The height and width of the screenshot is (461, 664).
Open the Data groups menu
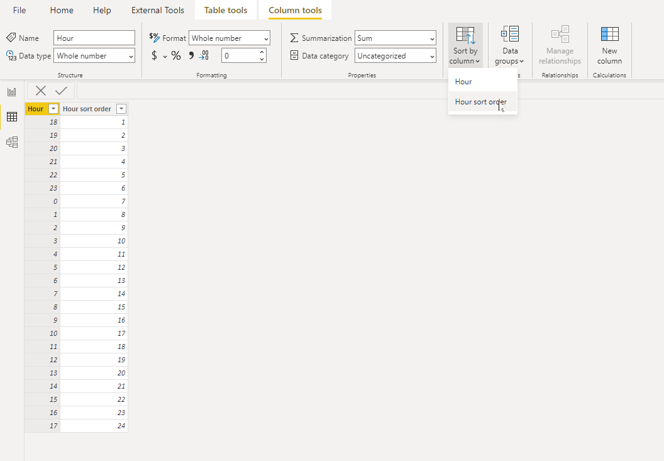[509, 45]
